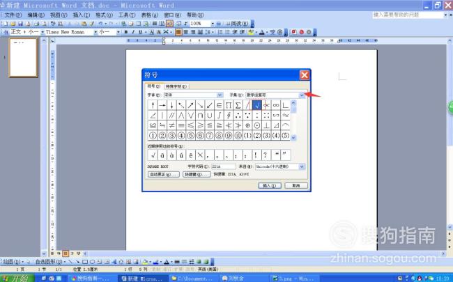This screenshot has width=453, height=282.
Task: Click the 插入 Insert button in dialog
Action: pyautogui.click(x=270, y=186)
